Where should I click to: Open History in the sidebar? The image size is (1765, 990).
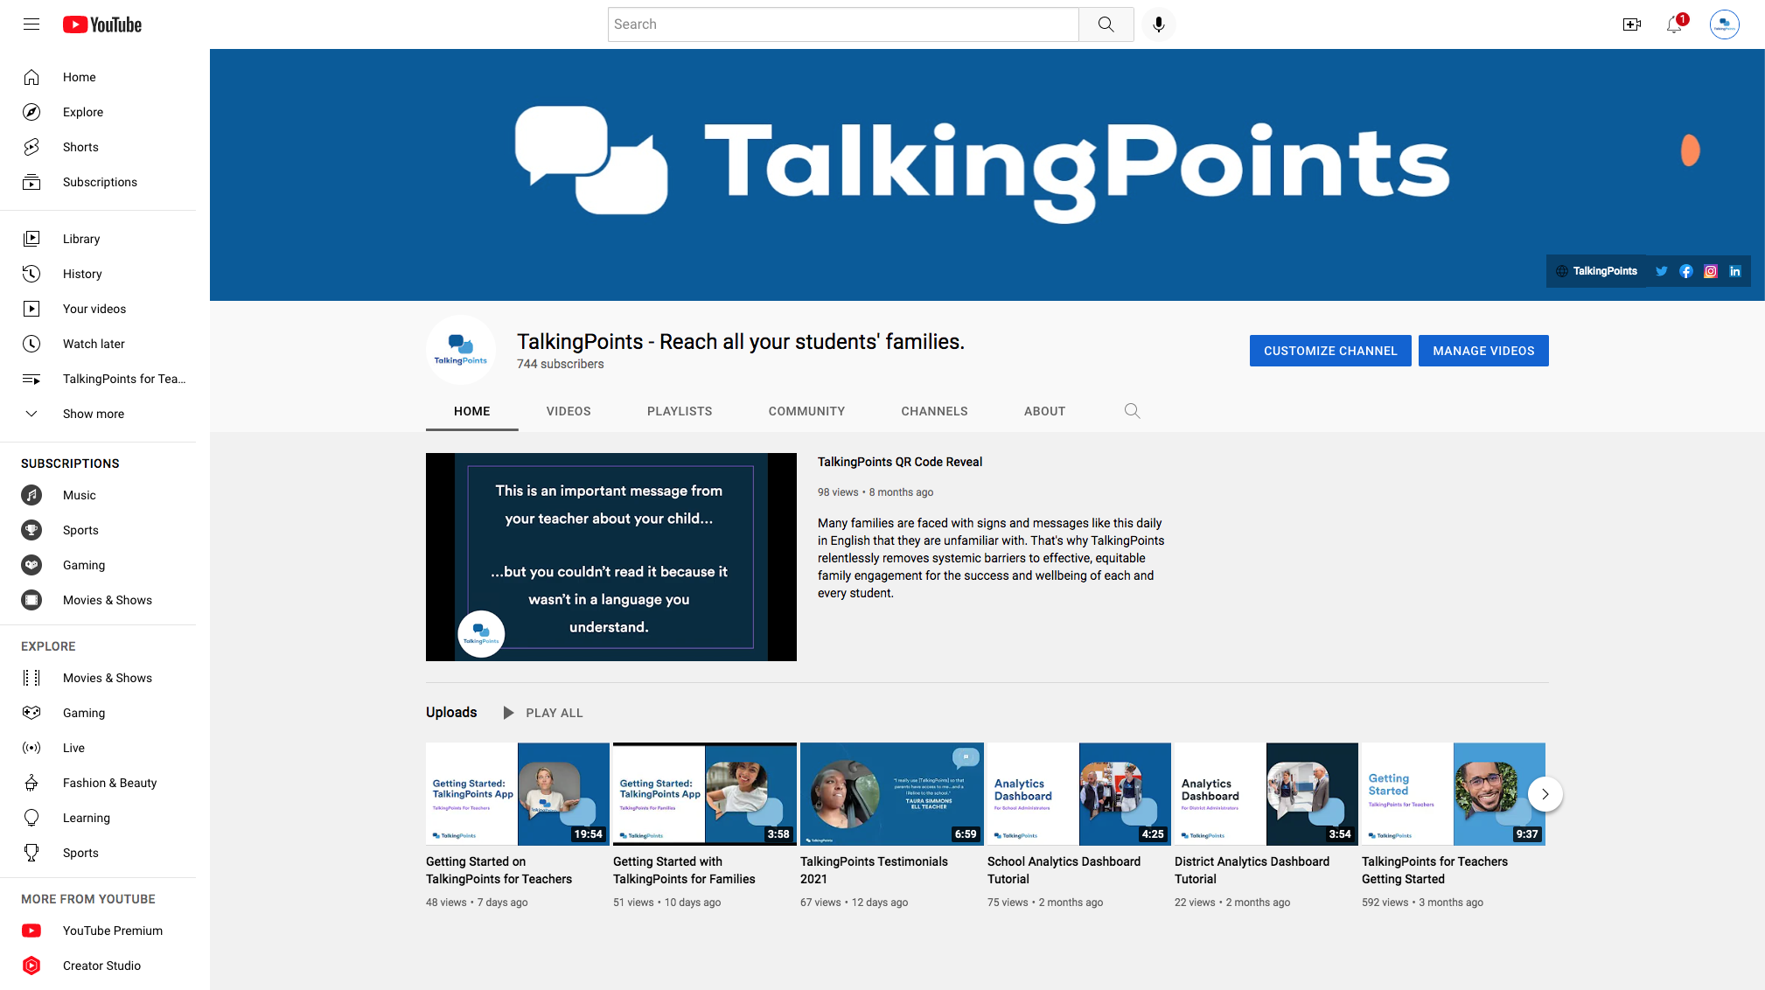point(98,274)
